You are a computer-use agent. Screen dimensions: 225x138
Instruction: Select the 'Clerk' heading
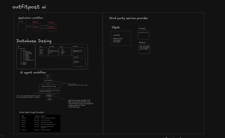(x=116, y=27)
